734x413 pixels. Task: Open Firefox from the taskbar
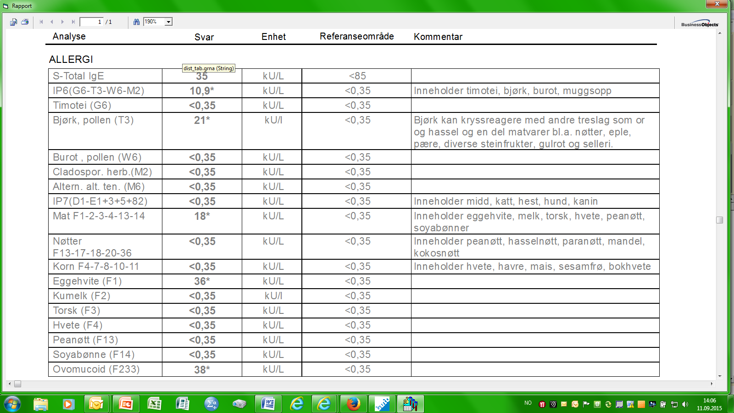(x=353, y=404)
